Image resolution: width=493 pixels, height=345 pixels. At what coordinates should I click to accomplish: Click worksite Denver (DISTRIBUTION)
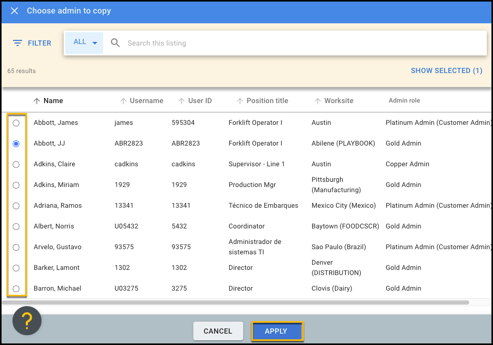(336, 268)
